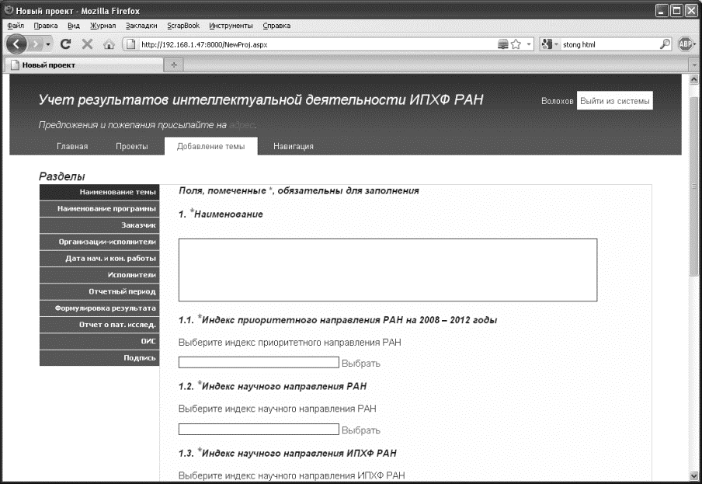Screen dimensions: 702x484
Task: Click inside the Наименование text area
Action: (387, 270)
